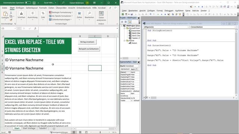Collapse the Module folder node
Image resolution: width=239 pixels, height=134 pixels.
[x=124, y=41]
